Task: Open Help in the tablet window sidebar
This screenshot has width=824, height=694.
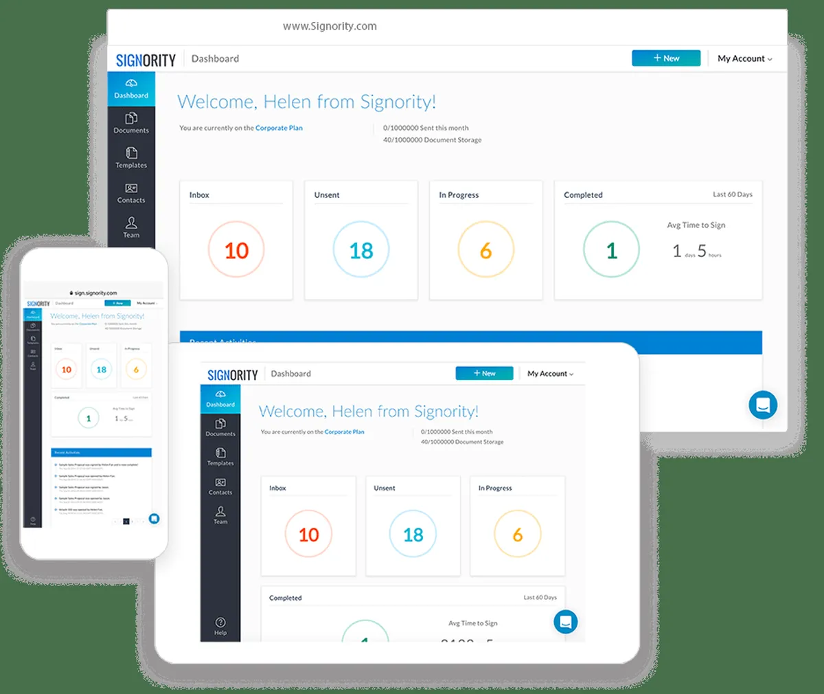Action: tap(220, 627)
